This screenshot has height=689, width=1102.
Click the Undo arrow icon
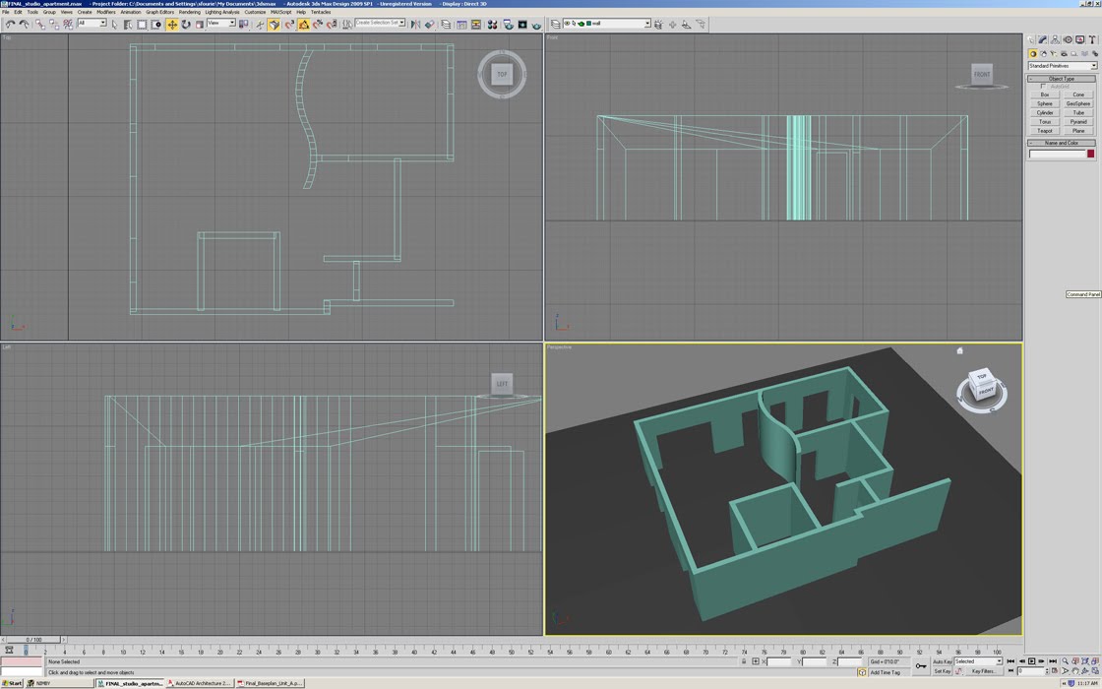pyautogui.click(x=10, y=24)
